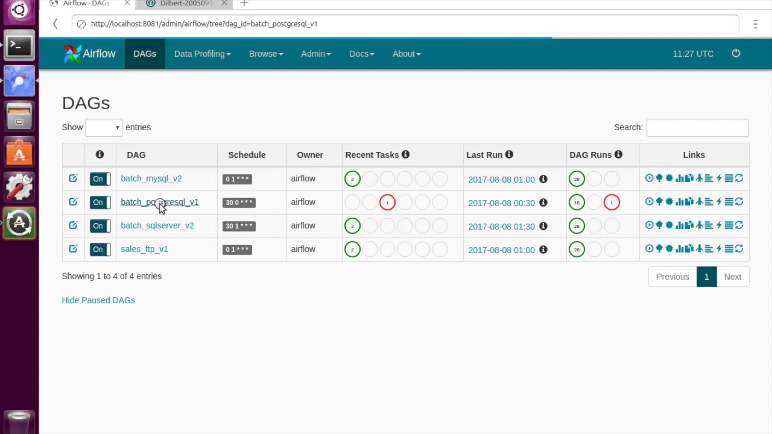Expand the Docs menu

point(361,54)
